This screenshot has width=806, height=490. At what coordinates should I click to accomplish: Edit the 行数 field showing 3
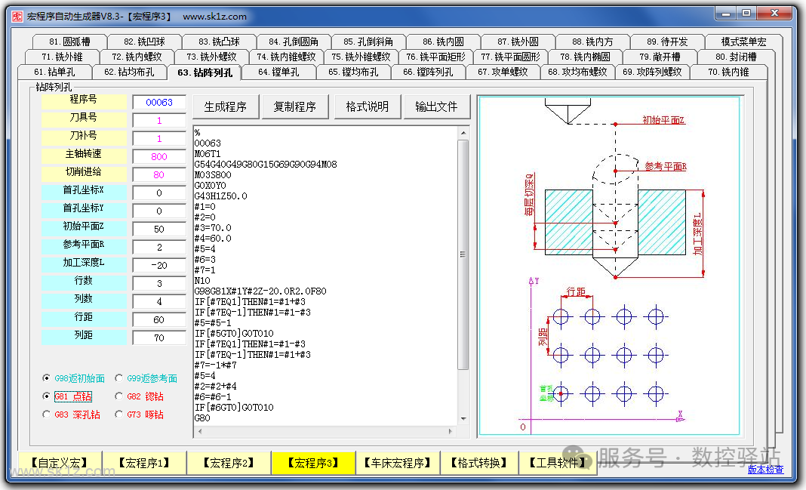159,283
